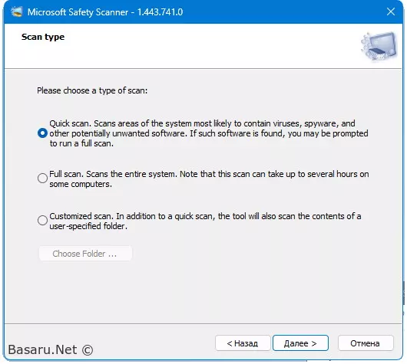The height and width of the screenshot is (364, 407).
Task: Close the Microsoft Safety Scanner window
Action: (391, 11)
